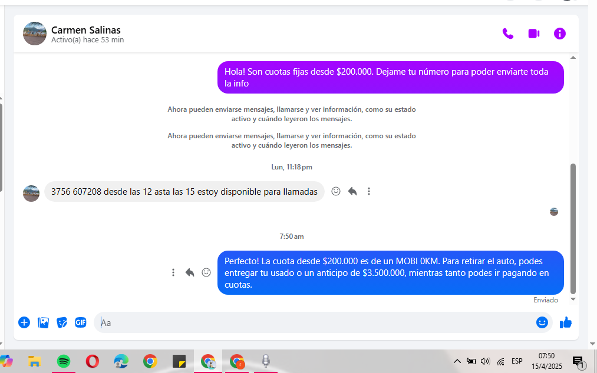Screen dimensions: 597x373
Task: Select the 3756 607208 message bubble
Action: coord(184,191)
